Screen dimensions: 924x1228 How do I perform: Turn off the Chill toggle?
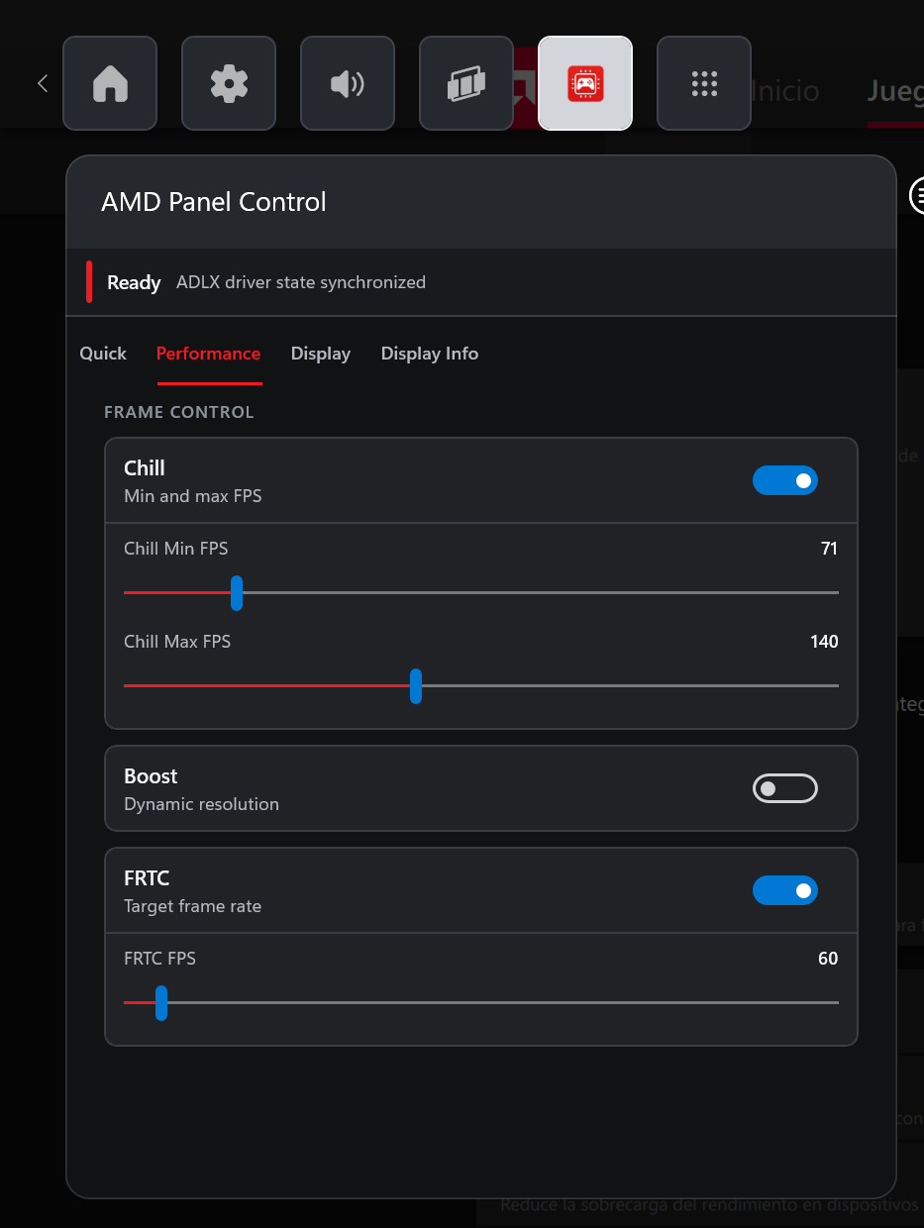tap(785, 480)
